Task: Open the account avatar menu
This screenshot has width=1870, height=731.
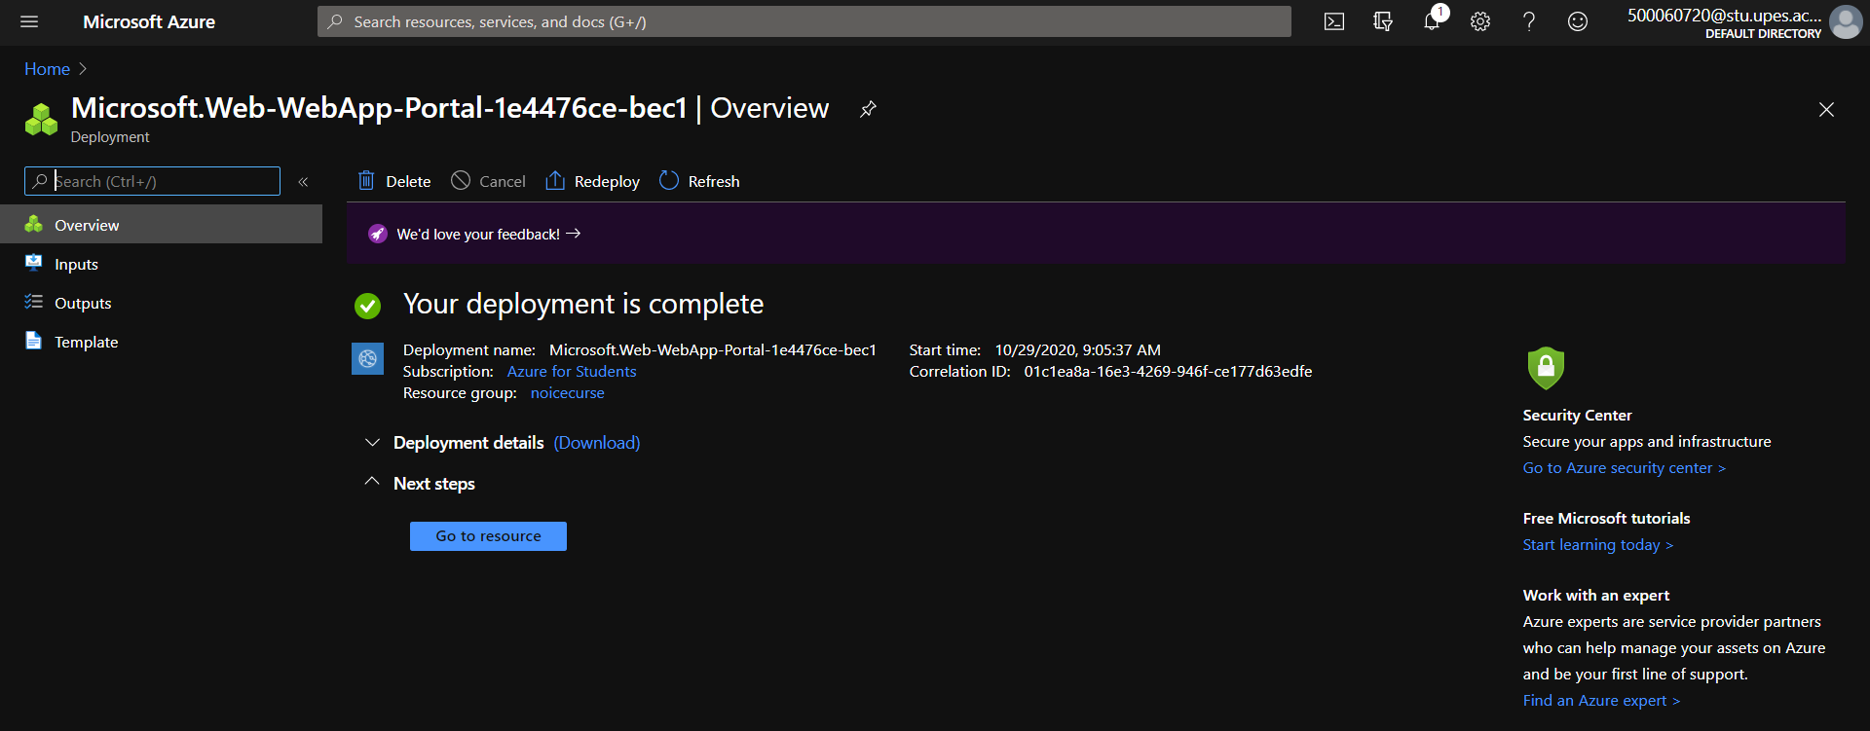Action: coord(1846,21)
